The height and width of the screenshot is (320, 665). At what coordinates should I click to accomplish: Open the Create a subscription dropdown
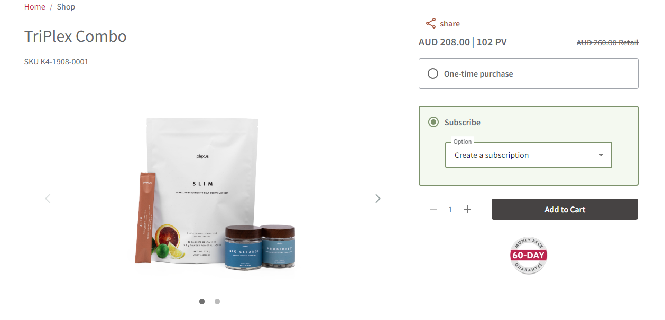click(529, 155)
